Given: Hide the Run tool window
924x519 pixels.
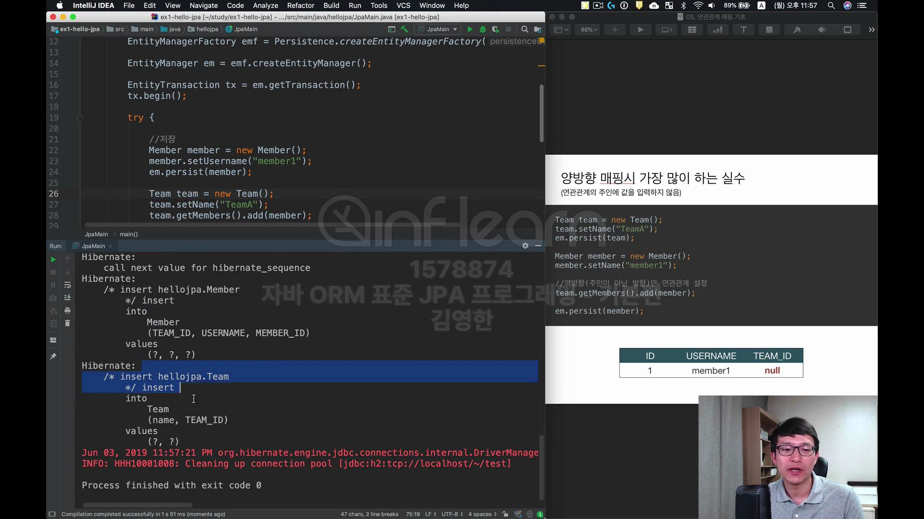Looking at the screenshot, I should (x=538, y=246).
